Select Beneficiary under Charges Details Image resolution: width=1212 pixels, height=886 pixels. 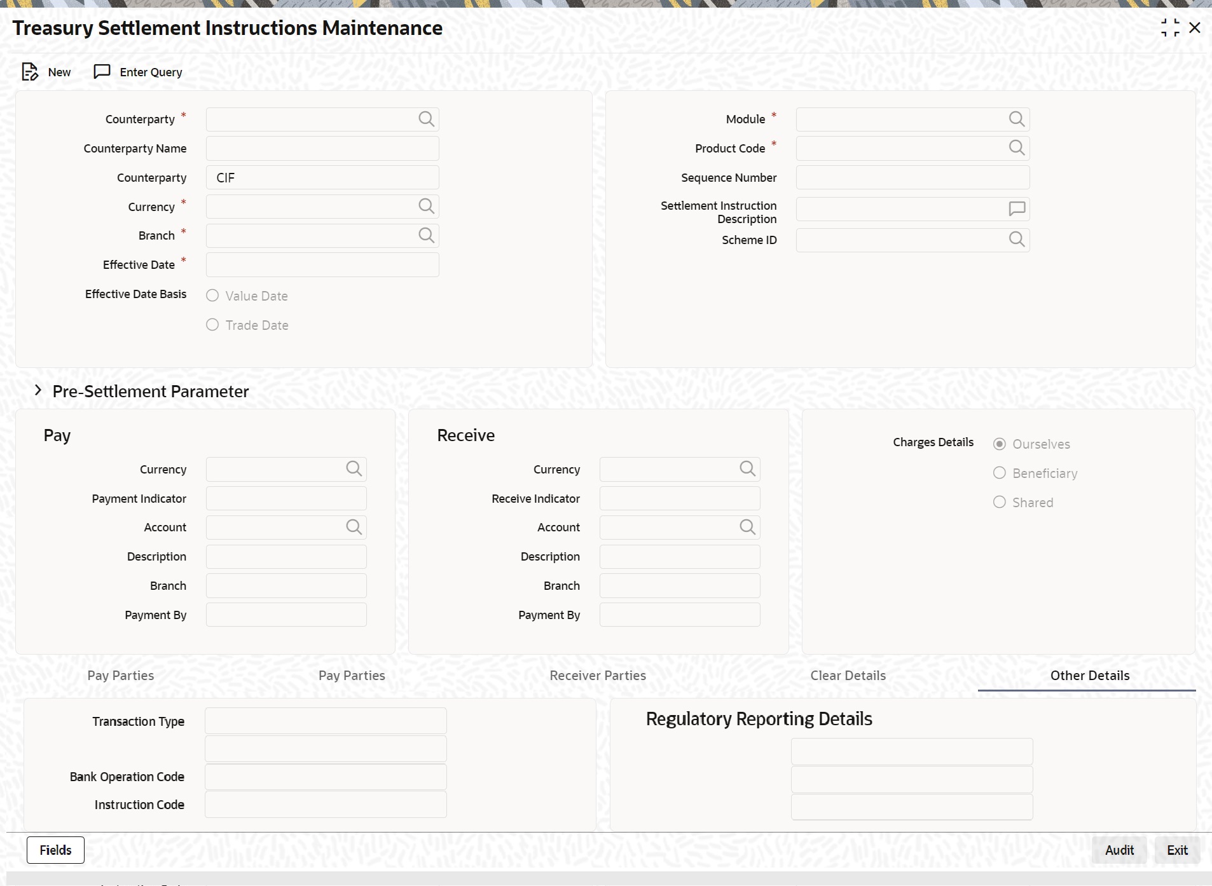(x=998, y=473)
